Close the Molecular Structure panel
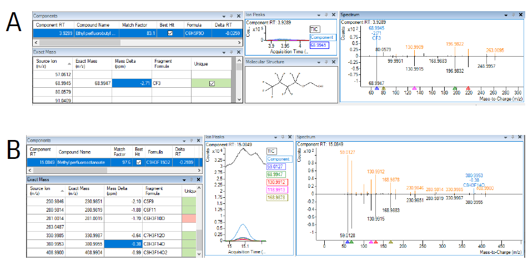The width and height of the screenshot is (528, 260). (333, 62)
